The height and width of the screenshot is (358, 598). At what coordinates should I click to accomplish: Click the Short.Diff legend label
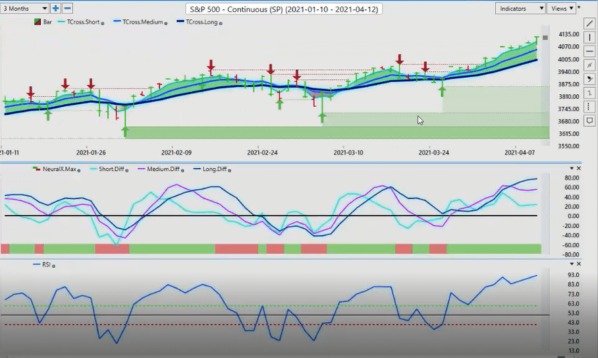111,169
